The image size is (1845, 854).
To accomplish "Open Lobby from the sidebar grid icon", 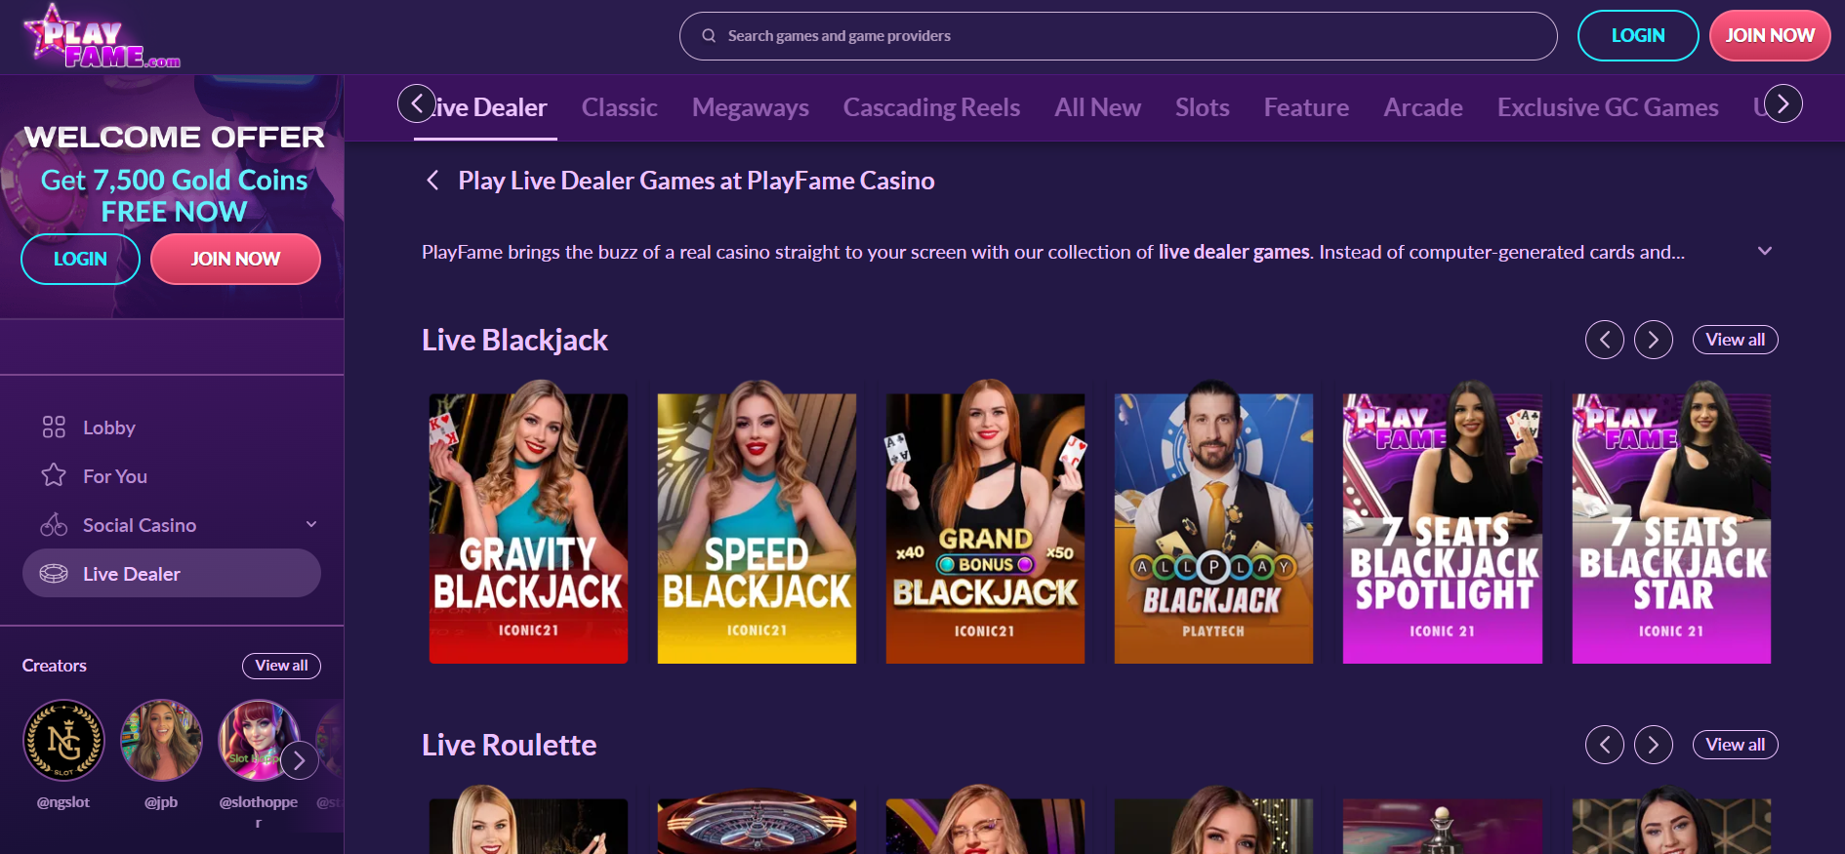I will tap(54, 427).
